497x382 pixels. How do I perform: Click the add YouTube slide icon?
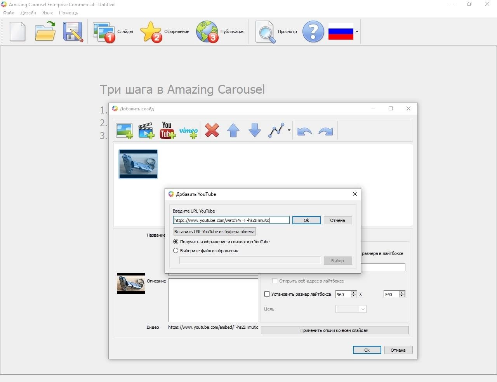[167, 131]
